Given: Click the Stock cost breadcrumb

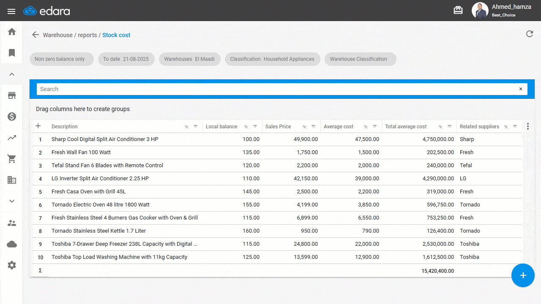Looking at the screenshot, I should 116,35.
